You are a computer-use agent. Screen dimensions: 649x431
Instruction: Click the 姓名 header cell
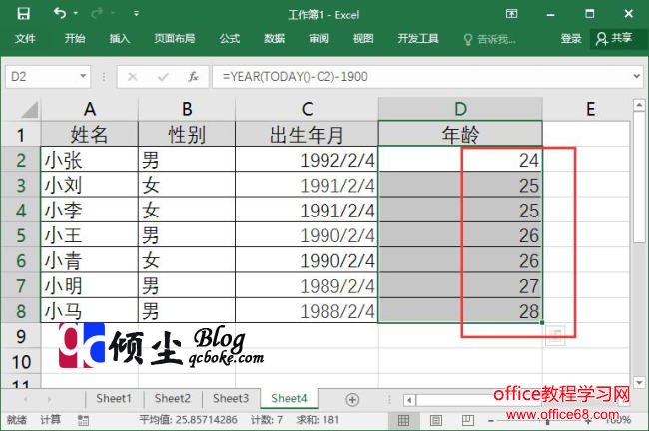(89, 135)
